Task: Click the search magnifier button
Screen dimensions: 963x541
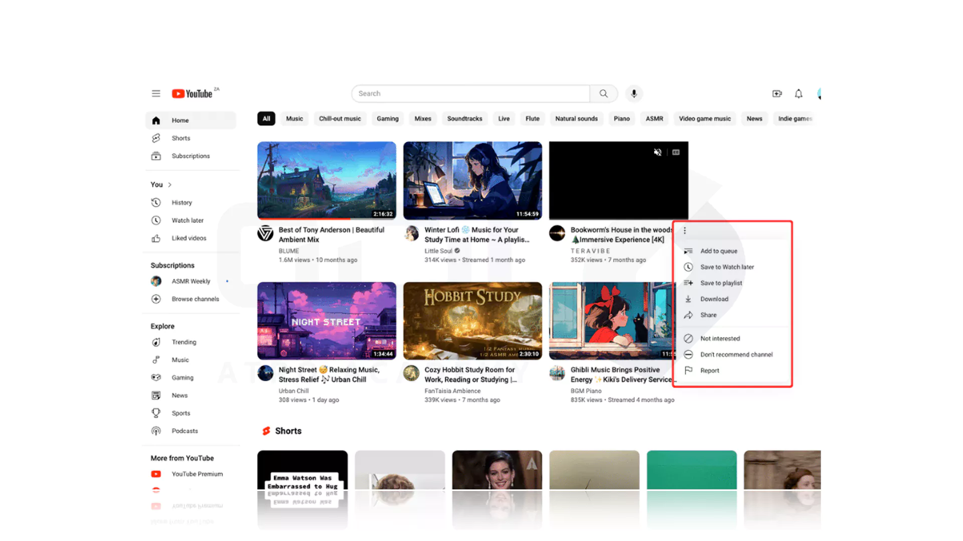Action: click(603, 94)
